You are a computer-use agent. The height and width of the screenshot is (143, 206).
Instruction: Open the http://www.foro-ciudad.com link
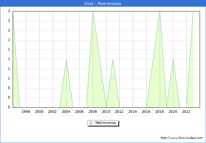coord(182,138)
